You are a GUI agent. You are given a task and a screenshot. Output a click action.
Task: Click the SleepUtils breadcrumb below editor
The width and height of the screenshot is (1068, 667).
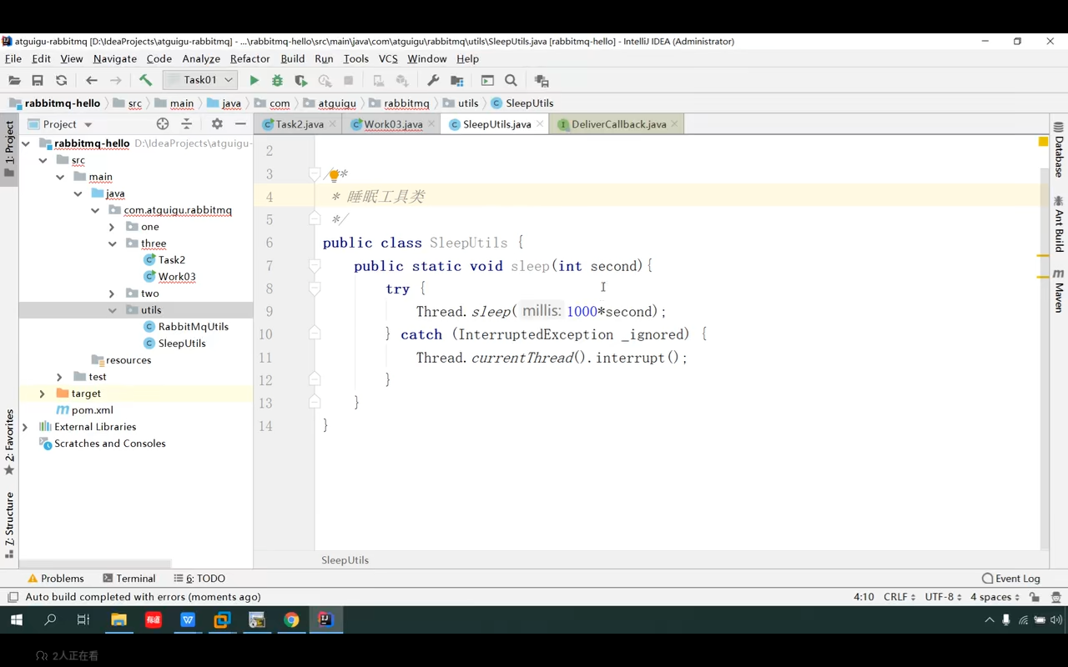345,560
